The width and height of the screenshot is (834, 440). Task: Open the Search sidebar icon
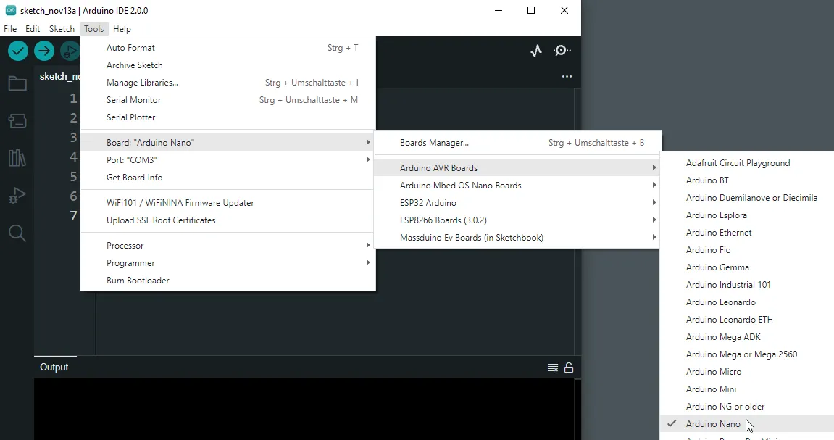17,233
